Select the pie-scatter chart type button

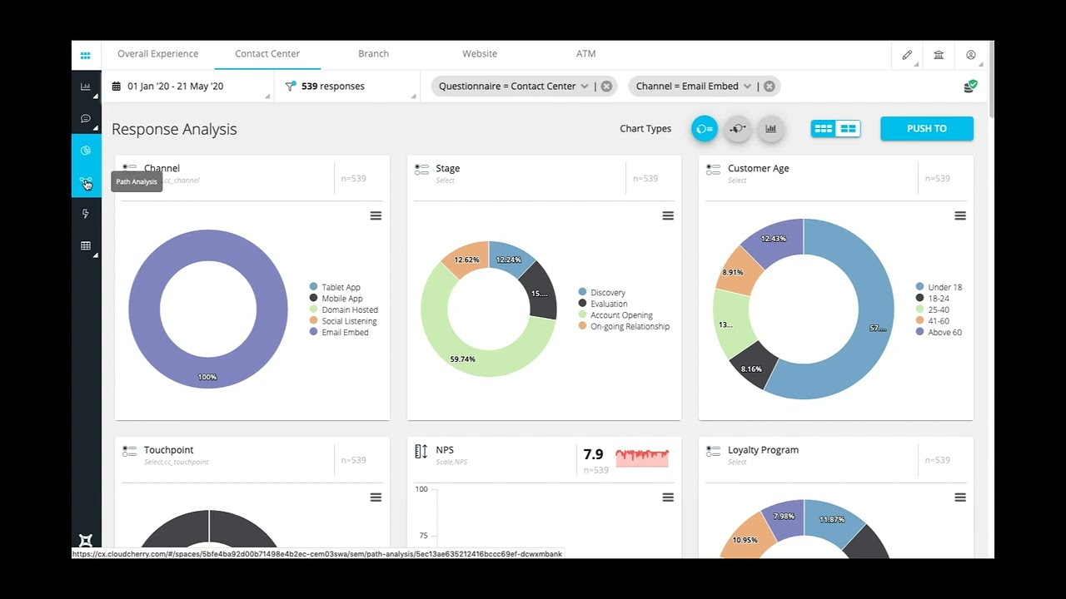click(738, 129)
